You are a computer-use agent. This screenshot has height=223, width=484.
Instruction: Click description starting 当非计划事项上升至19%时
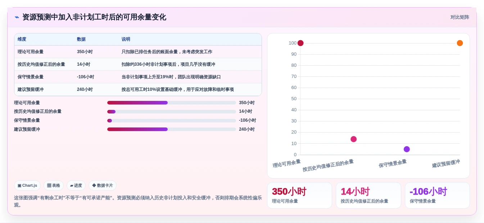click(x=171, y=77)
